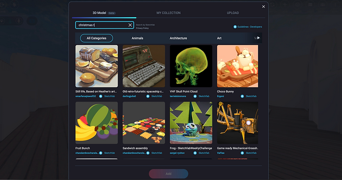
Task: Click the Sketchfab link under Fruit Bunch
Action: [x=110, y=153]
